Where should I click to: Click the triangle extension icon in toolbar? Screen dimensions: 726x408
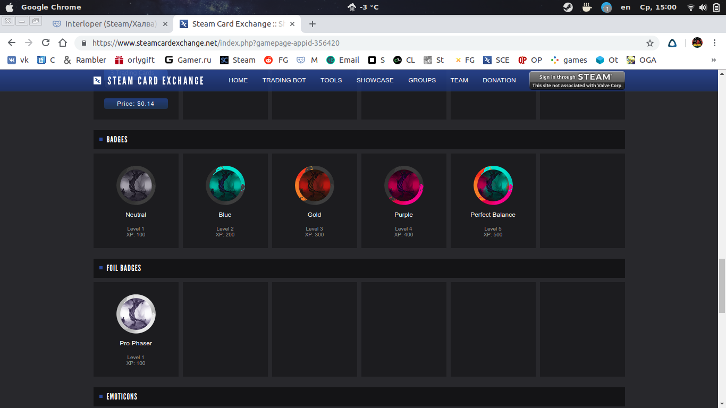coord(672,43)
